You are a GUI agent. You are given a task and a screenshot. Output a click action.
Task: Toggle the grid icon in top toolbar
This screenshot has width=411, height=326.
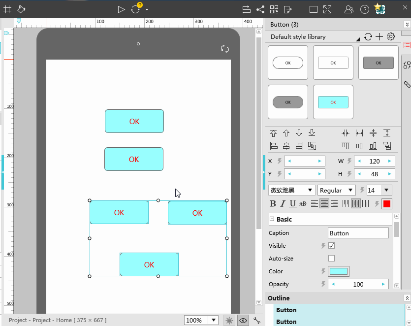7,9
